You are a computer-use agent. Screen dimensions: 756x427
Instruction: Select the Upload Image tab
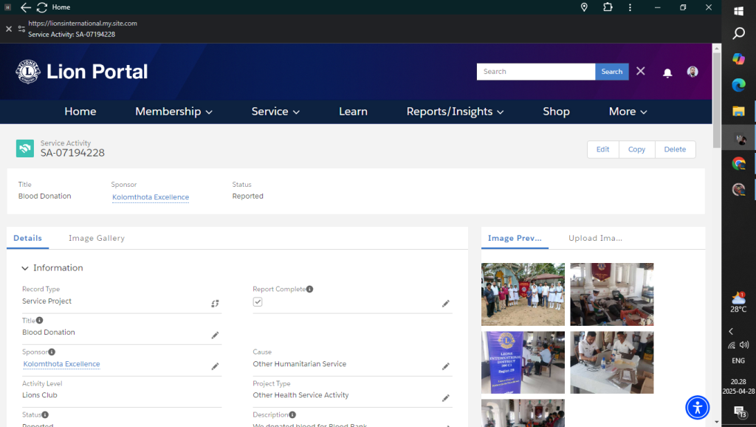point(595,238)
